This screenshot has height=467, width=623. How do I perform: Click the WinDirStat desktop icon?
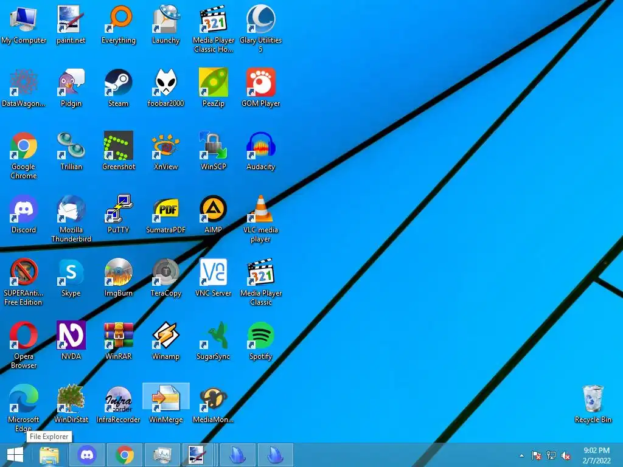tap(71, 404)
